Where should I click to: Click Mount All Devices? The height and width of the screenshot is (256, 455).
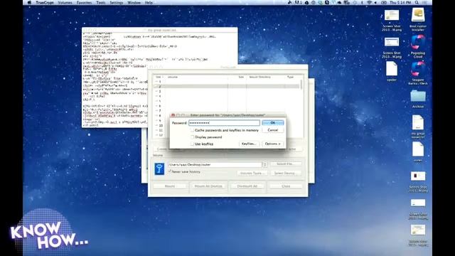[x=208, y=186]
